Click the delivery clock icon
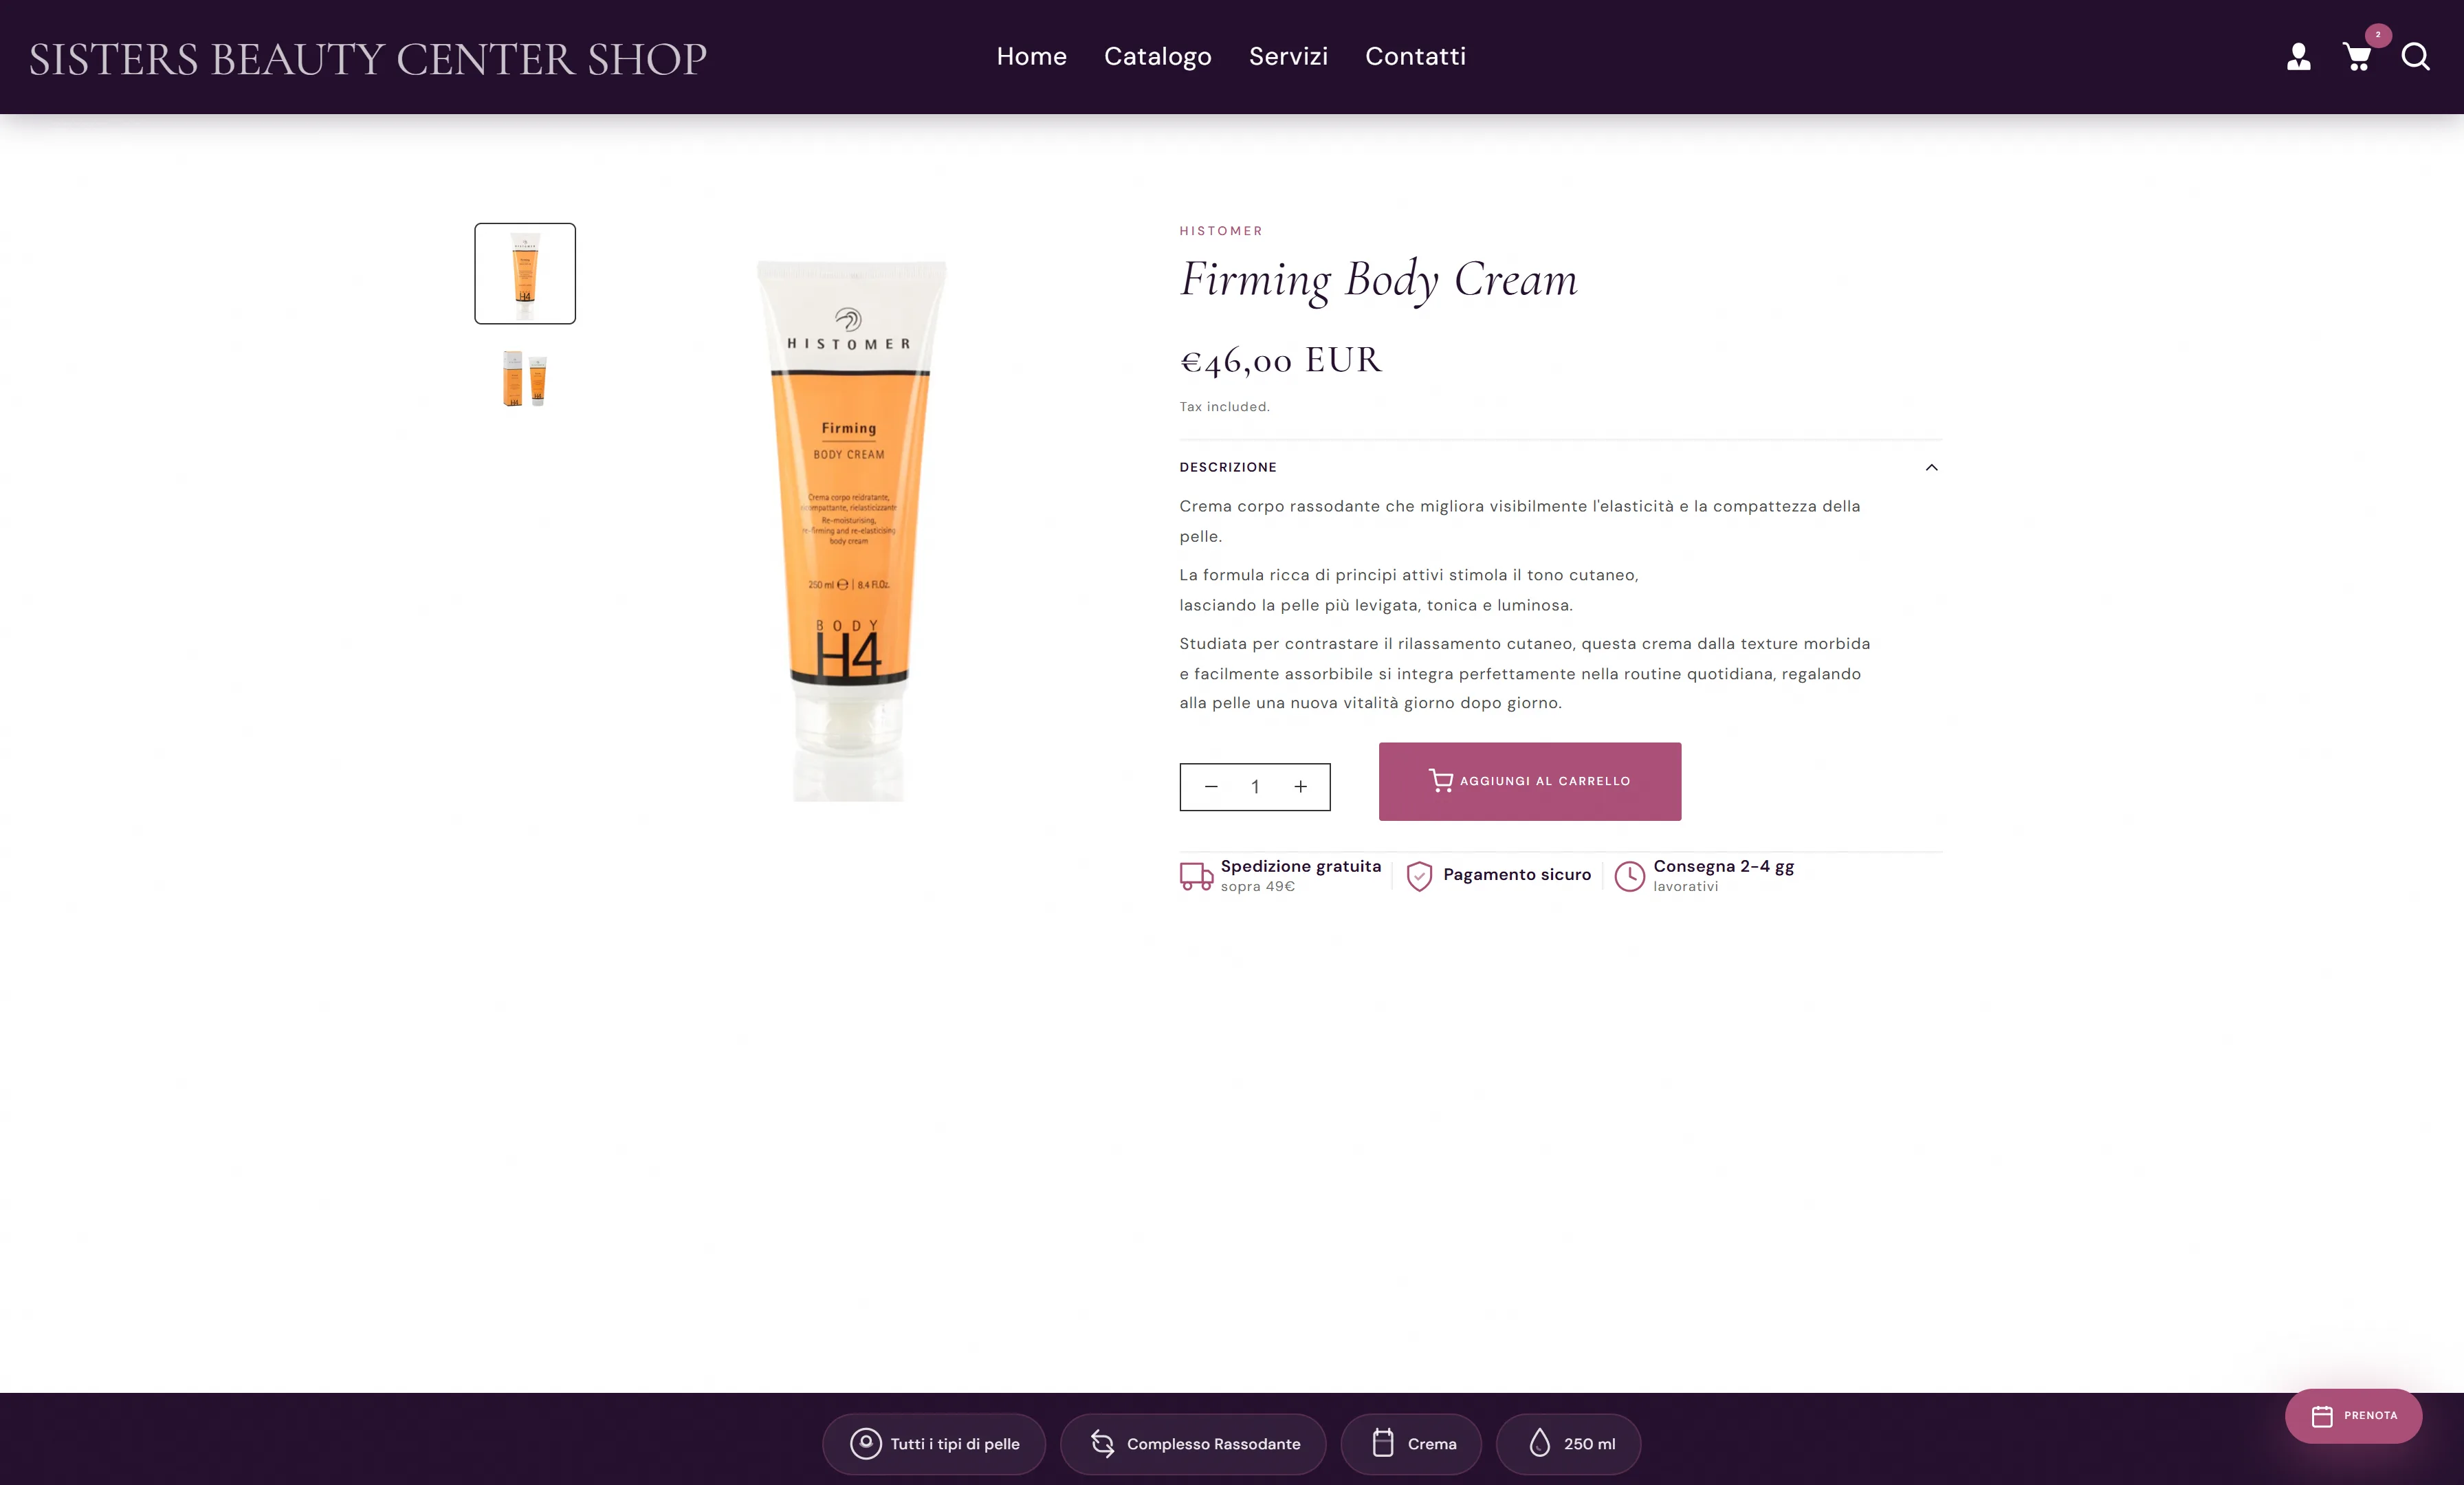This screenshot has height=1485, width=2464. click(1629, 876)
